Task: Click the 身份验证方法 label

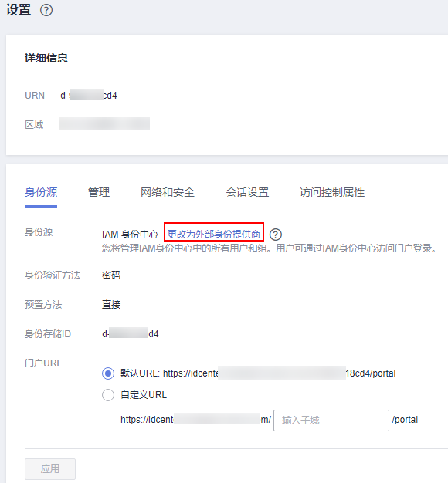Action: 53,275
